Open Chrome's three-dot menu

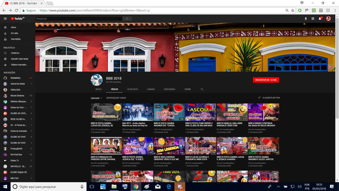tap(335, 10)
